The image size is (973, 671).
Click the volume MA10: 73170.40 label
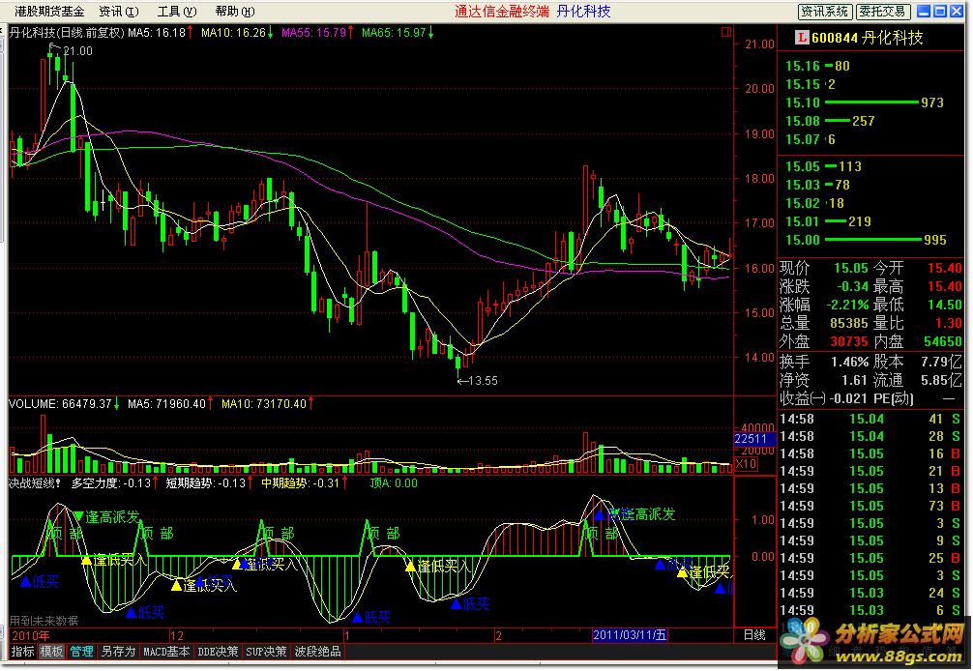pyautogui.click(x=264, y=404)
